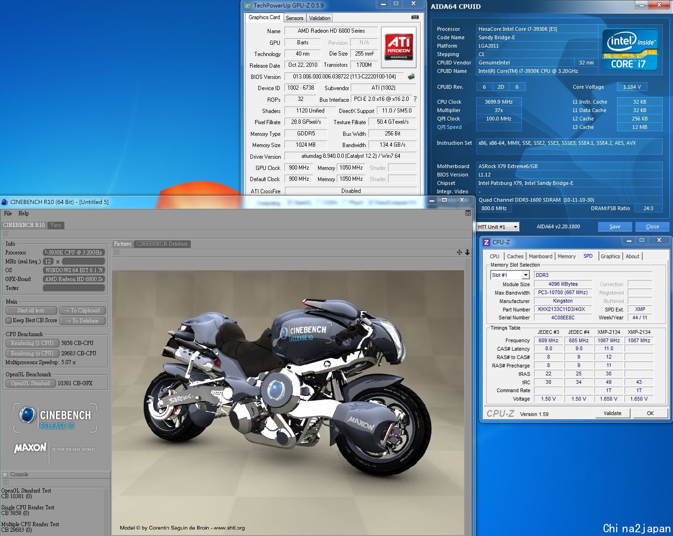Viewport: 673px width, 536px height.
Task: Click the GFX-Board field in Cinebench
Action: click(74, 279)
